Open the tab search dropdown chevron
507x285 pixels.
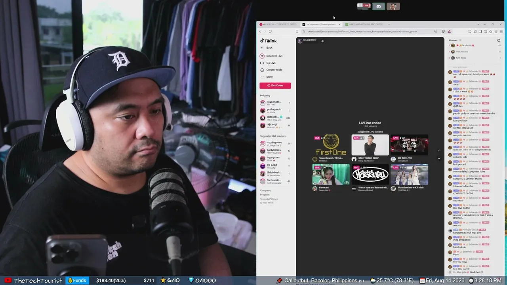(x=478, y=25)
